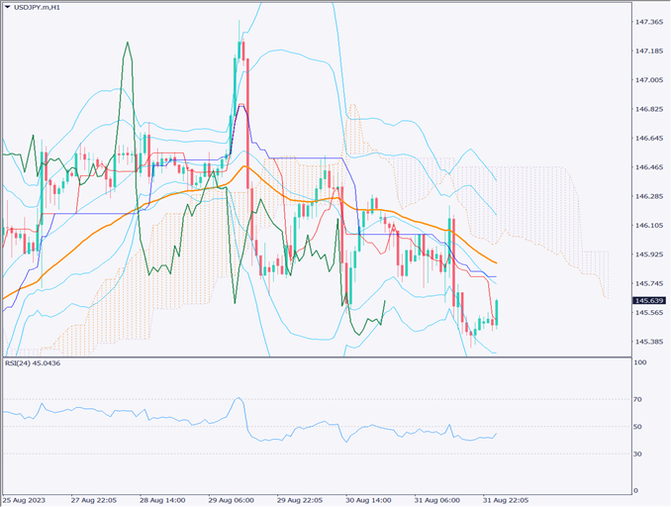Click the 147.365 price scale label
Image resolution: width=671 pixels, height=507 pixels.
point(649,21)
